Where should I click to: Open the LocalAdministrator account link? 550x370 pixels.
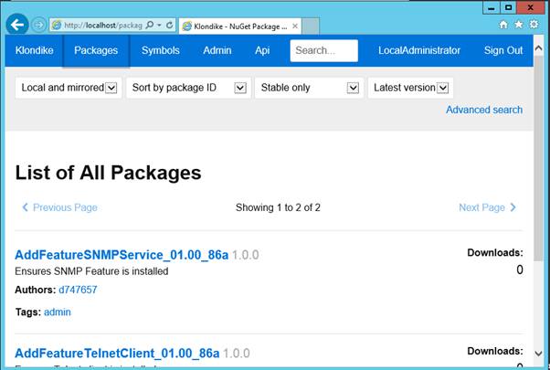pyautogui.click(x=419, y=50)
